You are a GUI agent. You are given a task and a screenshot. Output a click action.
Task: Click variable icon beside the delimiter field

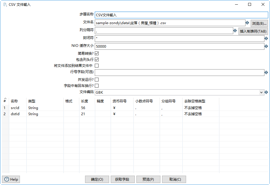point(235,31)
